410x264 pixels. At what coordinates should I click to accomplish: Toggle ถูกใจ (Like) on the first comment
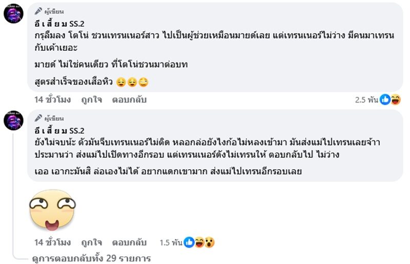(92, 100)
